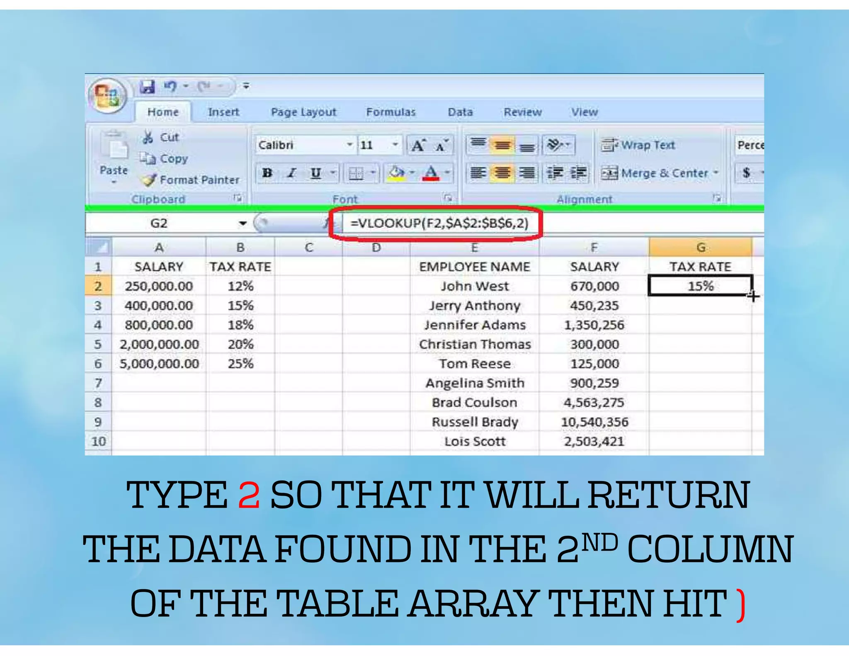Toggle Bold formatting

point(267,173)
